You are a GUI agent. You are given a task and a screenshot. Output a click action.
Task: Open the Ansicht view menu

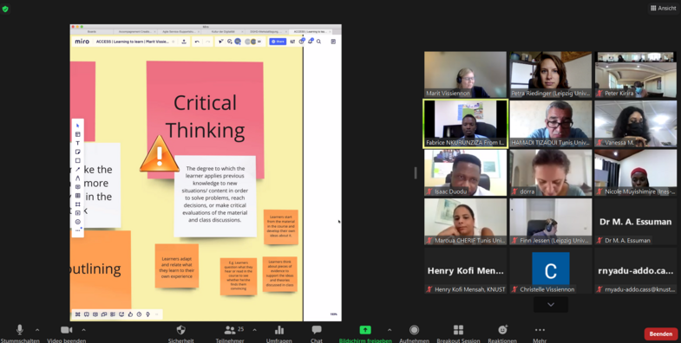663,9
